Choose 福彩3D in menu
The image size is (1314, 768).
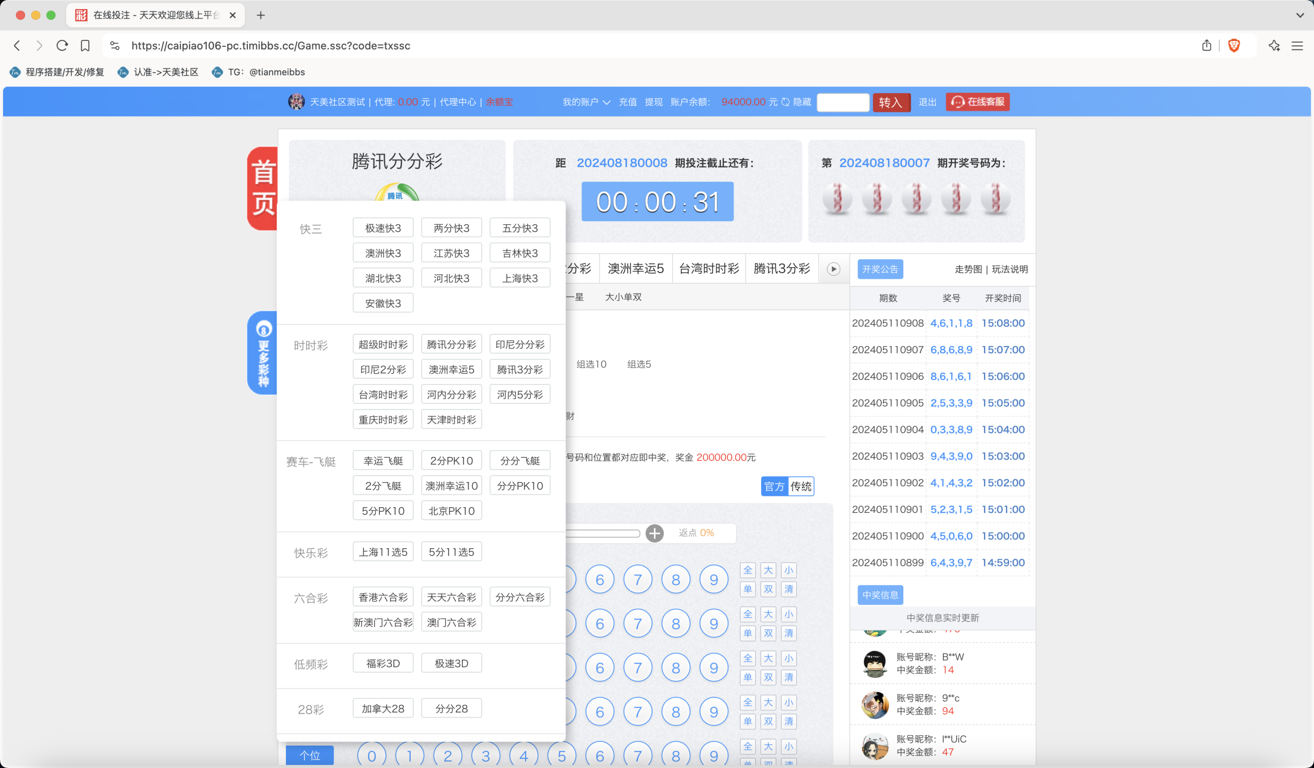(383, 663)
